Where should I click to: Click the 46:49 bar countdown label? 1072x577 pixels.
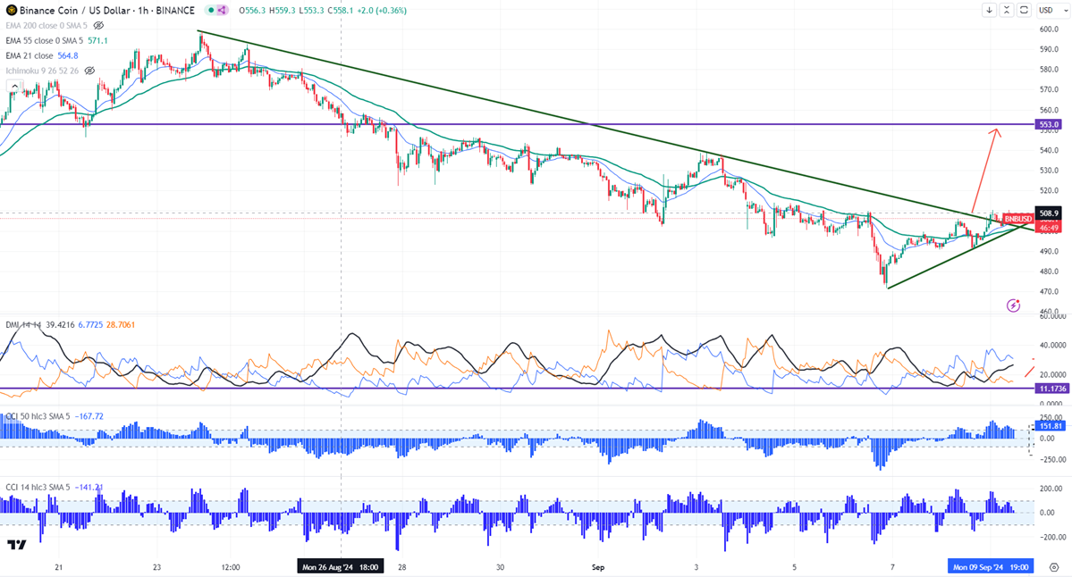[1047, 228]
